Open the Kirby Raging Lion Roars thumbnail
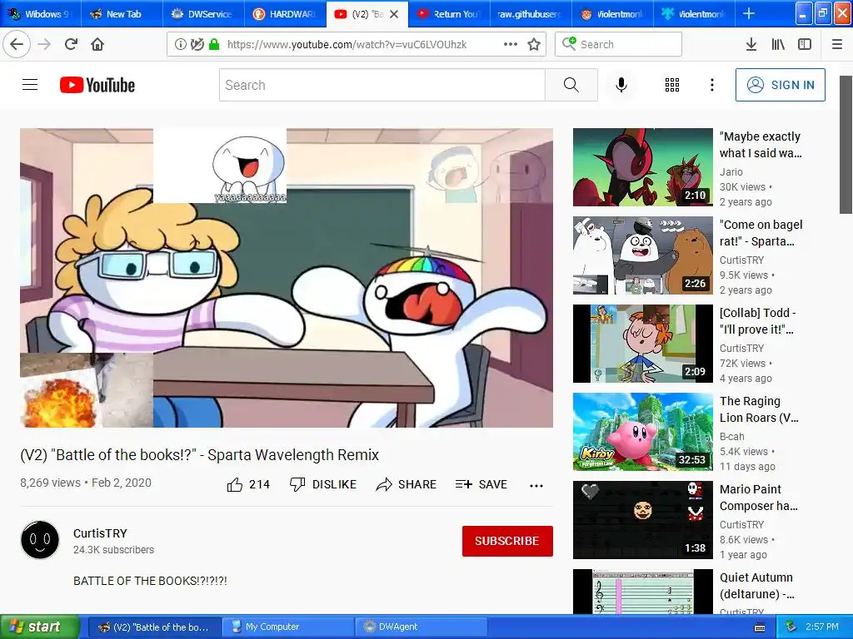The height and width of the screenshot is (639, 853). tap(643, 432)
